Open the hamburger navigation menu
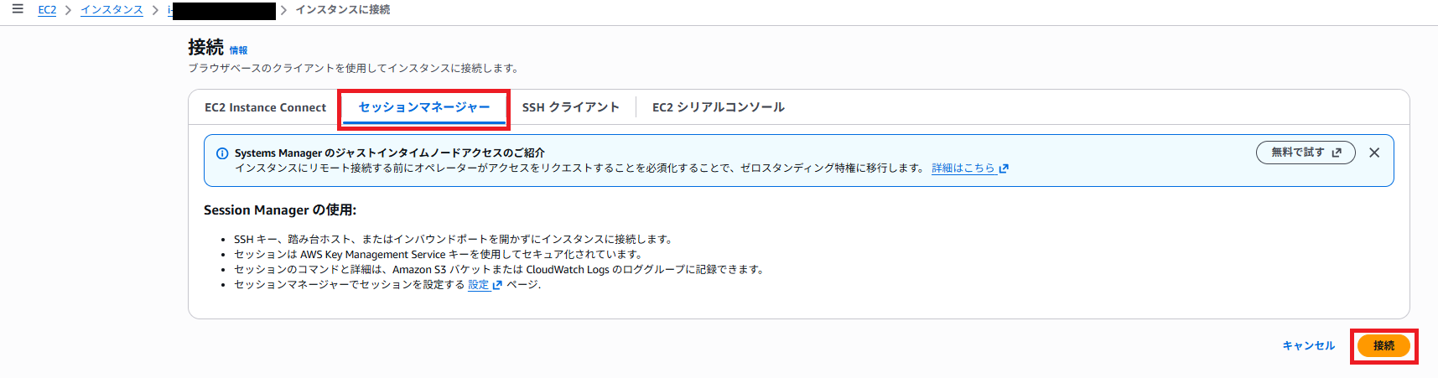Image resolution: width=1438 pixels, height=378 pixels. [18, 10]
